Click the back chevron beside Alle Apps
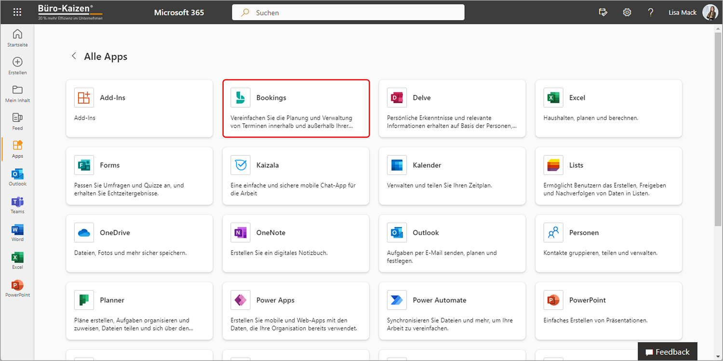Screen dimensions: 723x361 74,56
